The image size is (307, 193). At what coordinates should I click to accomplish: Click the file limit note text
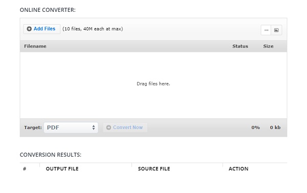pos(93,29)
